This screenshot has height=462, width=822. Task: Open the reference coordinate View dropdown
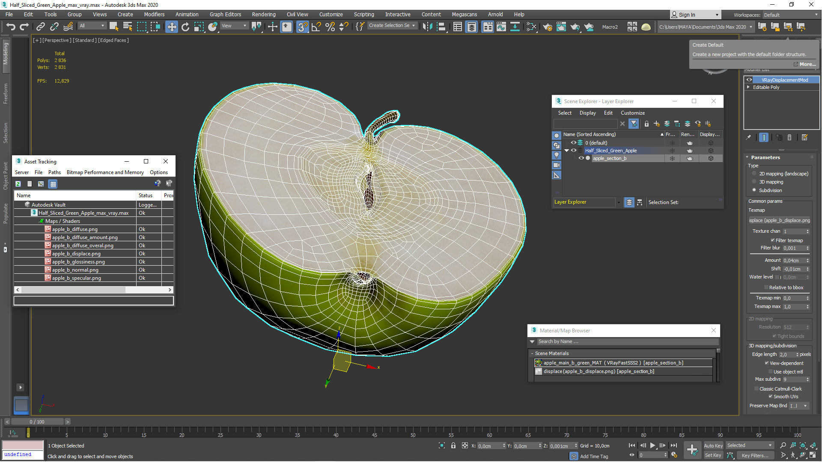(x=234, y=26)
